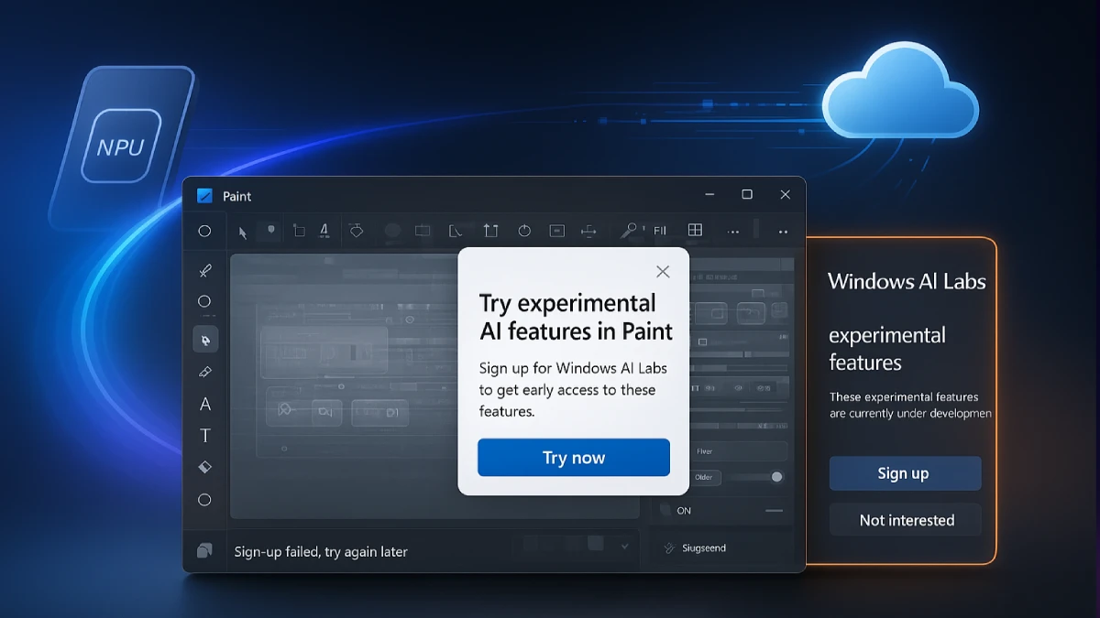This screenshot has width=1100, height=618.
Task: Expand the dropdown chevron in the status bar
Action: click(624, 547)
